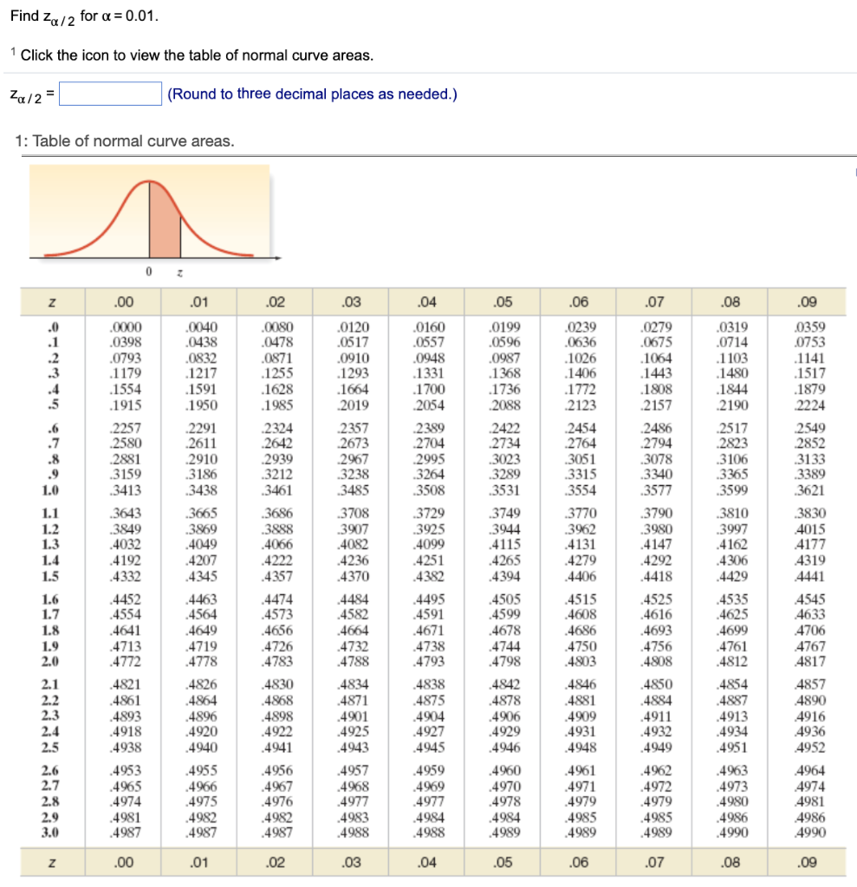Click the z label in the bottom table row
This screenshot has height=887, width=857.
point(51,862)
